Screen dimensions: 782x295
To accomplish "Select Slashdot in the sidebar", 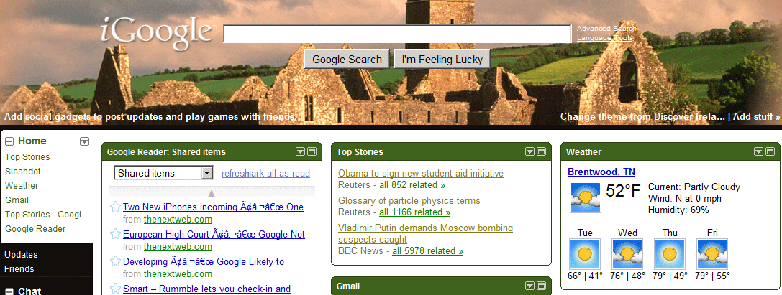I will pos(23,171).
